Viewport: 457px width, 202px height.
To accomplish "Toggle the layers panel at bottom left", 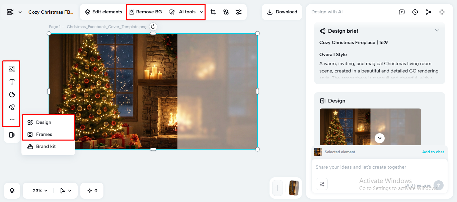I will 12,190.
